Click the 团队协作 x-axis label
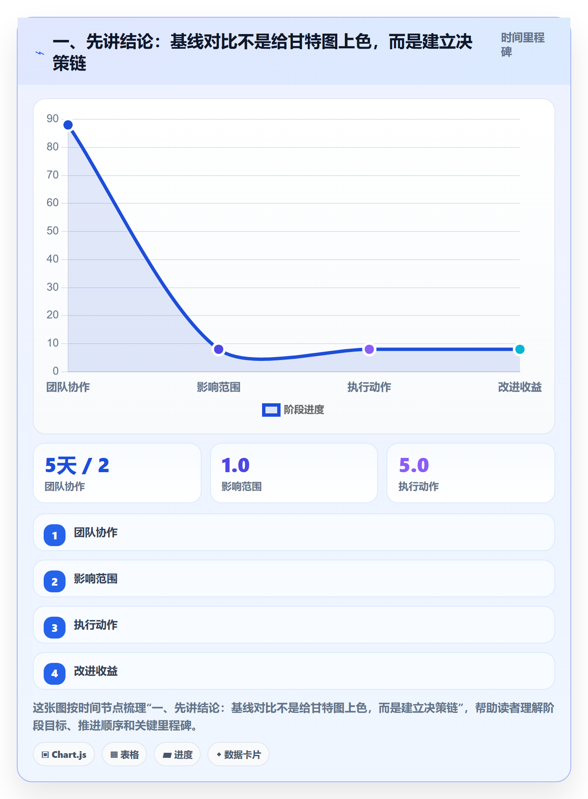588x799 pixels. 68,387
